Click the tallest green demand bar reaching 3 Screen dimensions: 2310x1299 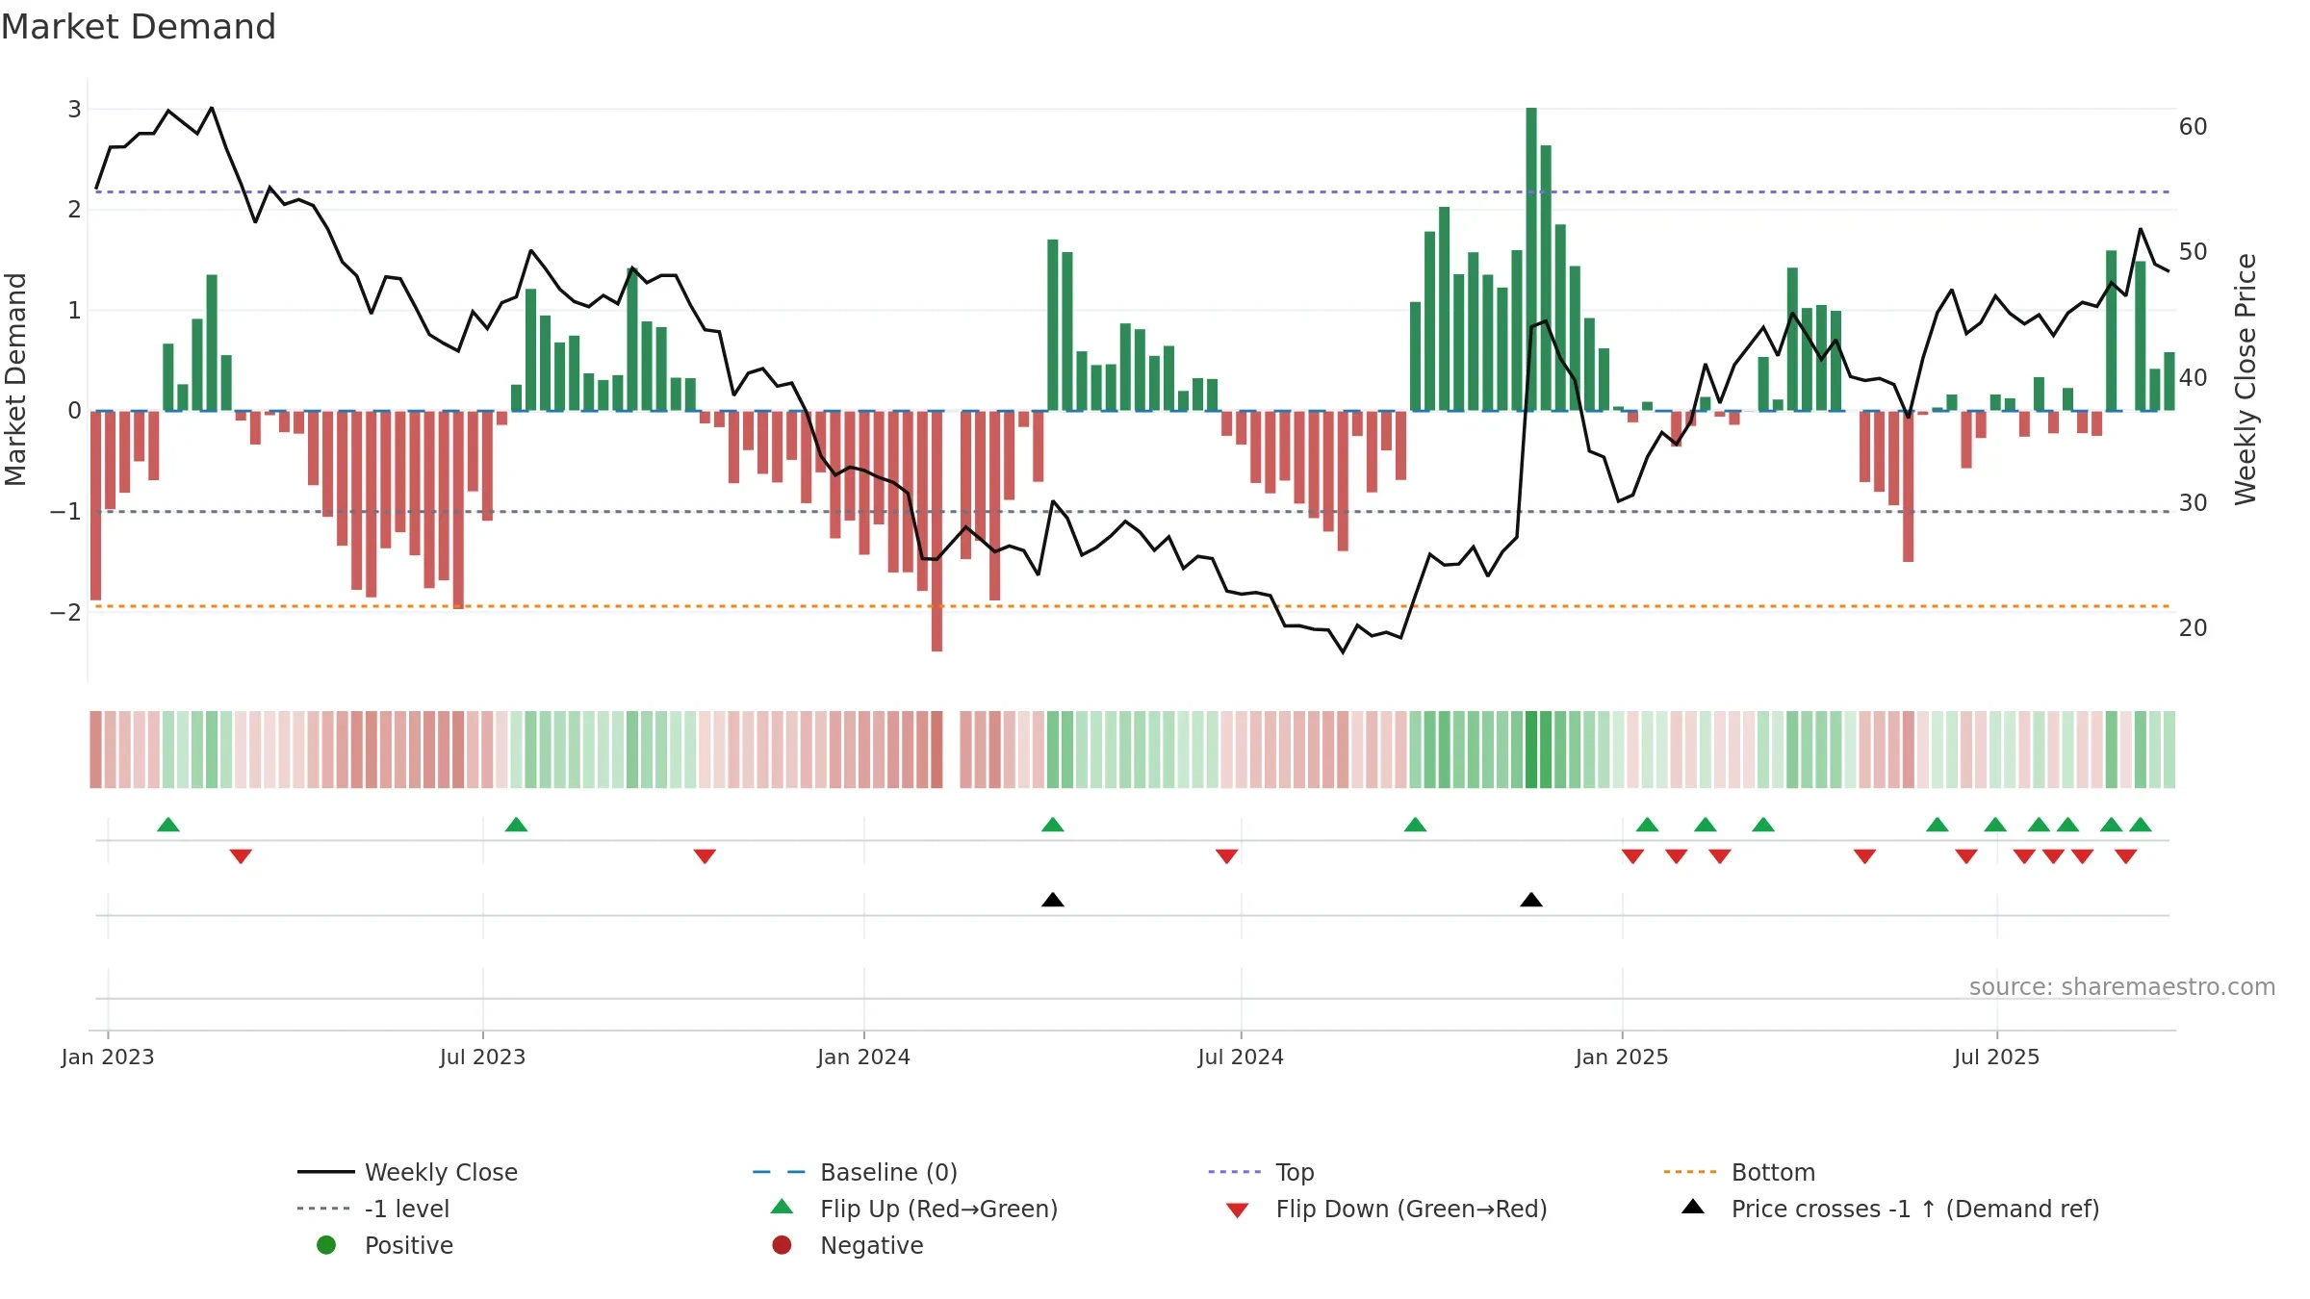tap(1531, 260)
